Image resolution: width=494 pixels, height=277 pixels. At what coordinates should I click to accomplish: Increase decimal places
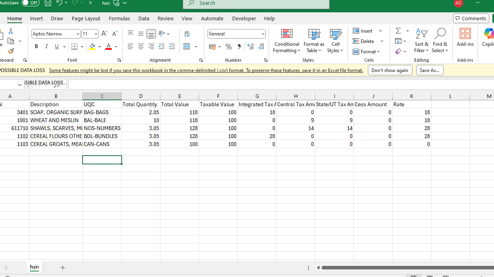point(251,47)
